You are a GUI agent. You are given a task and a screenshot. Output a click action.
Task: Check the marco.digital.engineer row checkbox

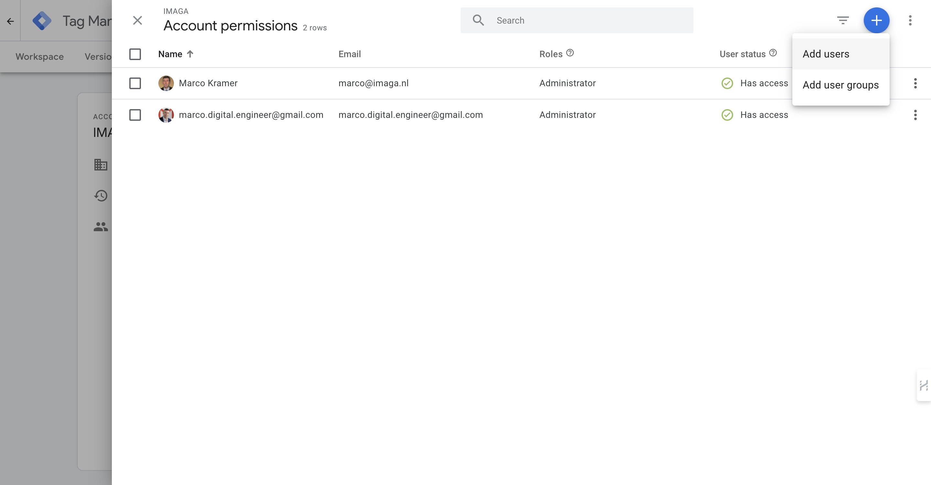click(x=135, y=115)
